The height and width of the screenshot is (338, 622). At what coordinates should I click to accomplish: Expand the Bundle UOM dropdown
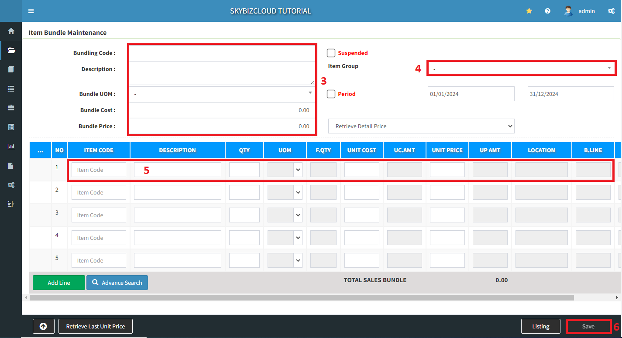222,94
